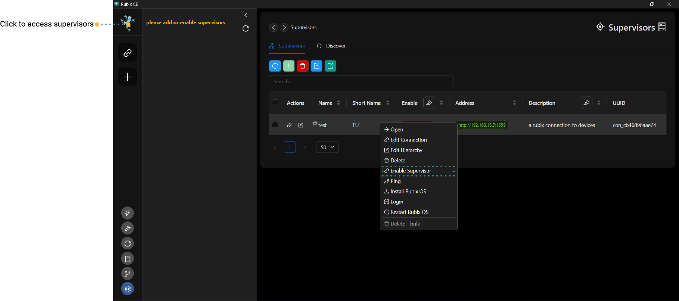
Task: Select Open from the context menu
Action: 419,130
